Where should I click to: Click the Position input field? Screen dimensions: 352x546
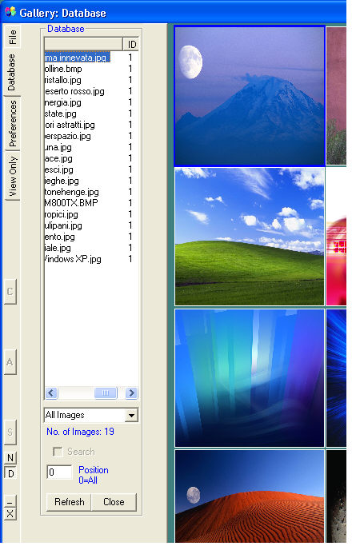pos(59,472)
